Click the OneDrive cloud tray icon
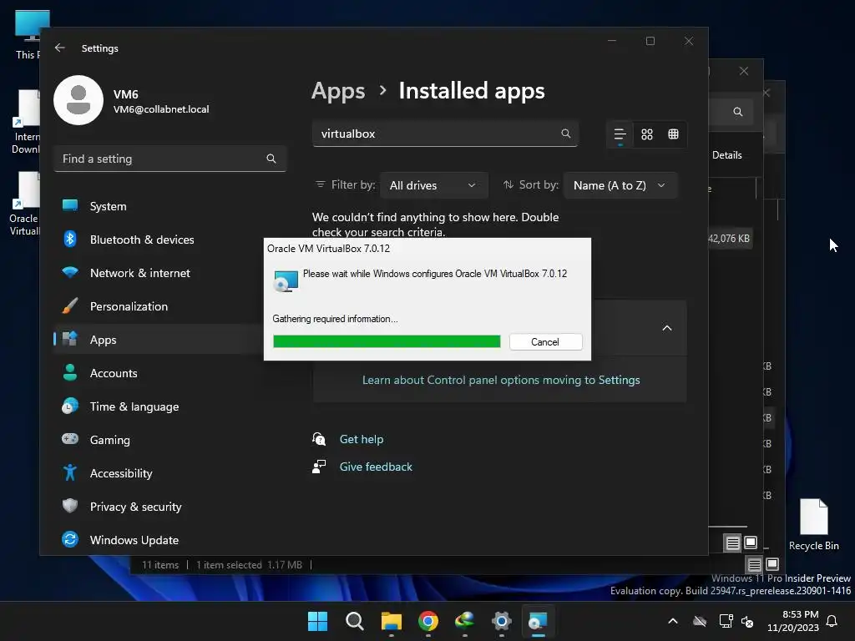This screenshot has height=641, width=855. coord(700,621)
